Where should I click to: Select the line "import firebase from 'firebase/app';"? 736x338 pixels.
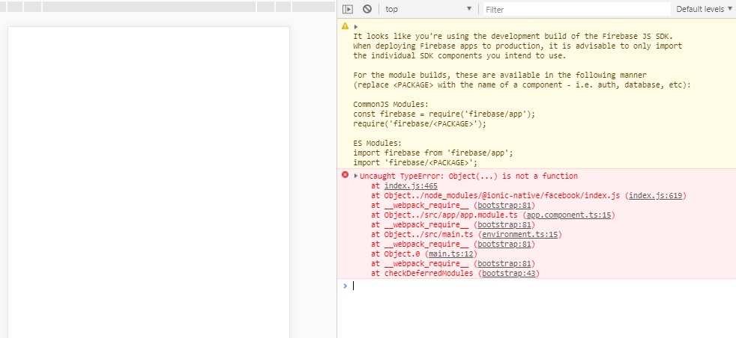pyautogui.click(x=433, y=153)
